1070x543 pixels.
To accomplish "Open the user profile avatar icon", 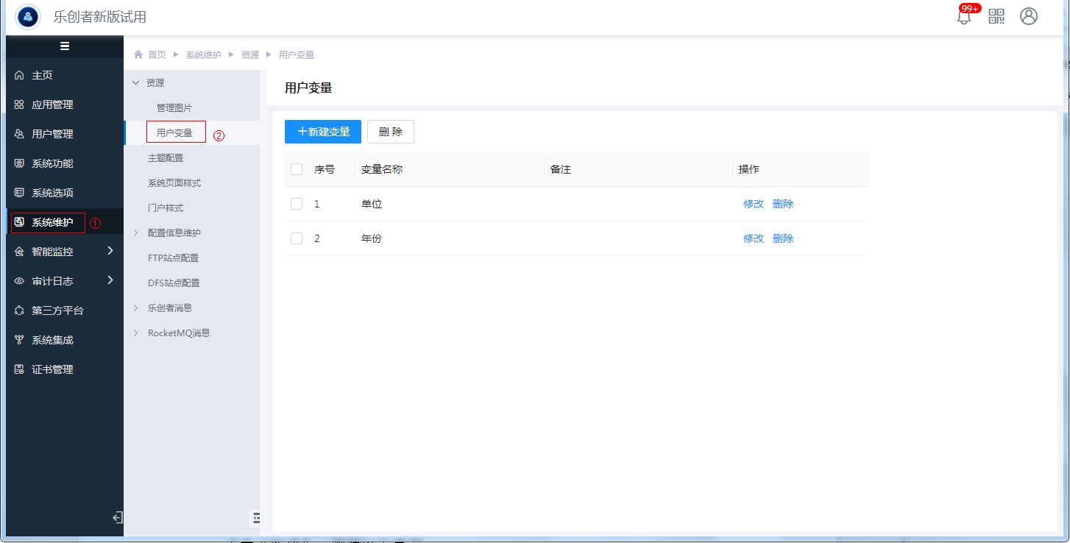I will pyautogui.click(x=1029, y=16).
